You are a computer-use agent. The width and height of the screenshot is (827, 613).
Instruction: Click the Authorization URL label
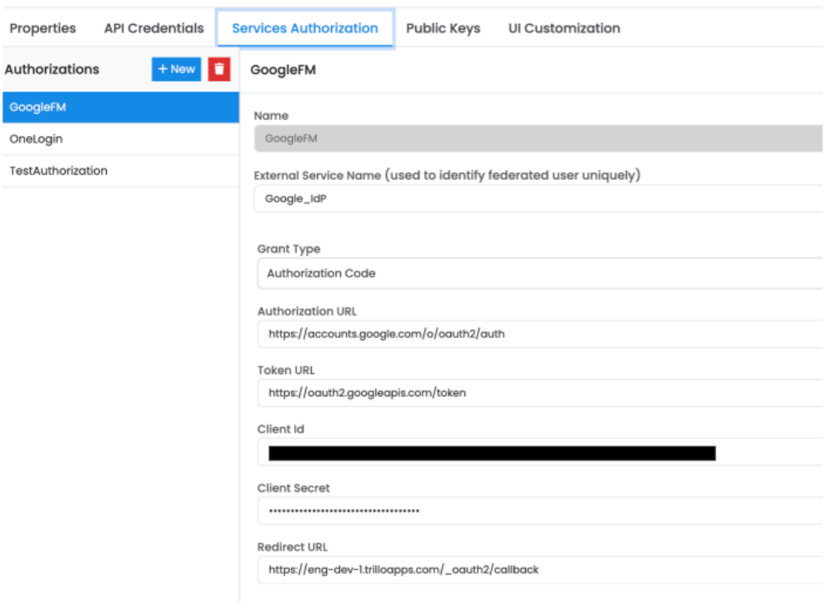(307, 311)
